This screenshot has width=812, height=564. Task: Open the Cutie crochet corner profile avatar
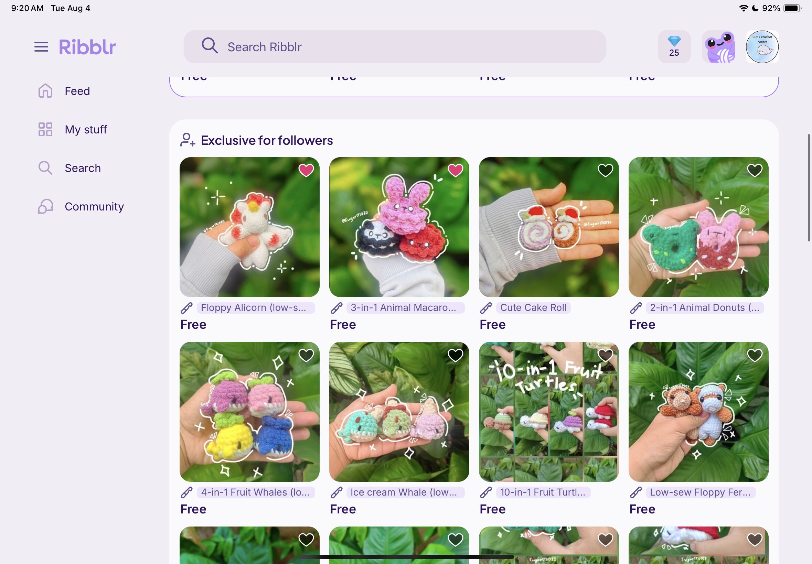[762, 47]
